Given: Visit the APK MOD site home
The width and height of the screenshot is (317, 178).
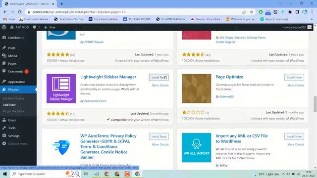Looking at the screenshot, I should point(19,27).
